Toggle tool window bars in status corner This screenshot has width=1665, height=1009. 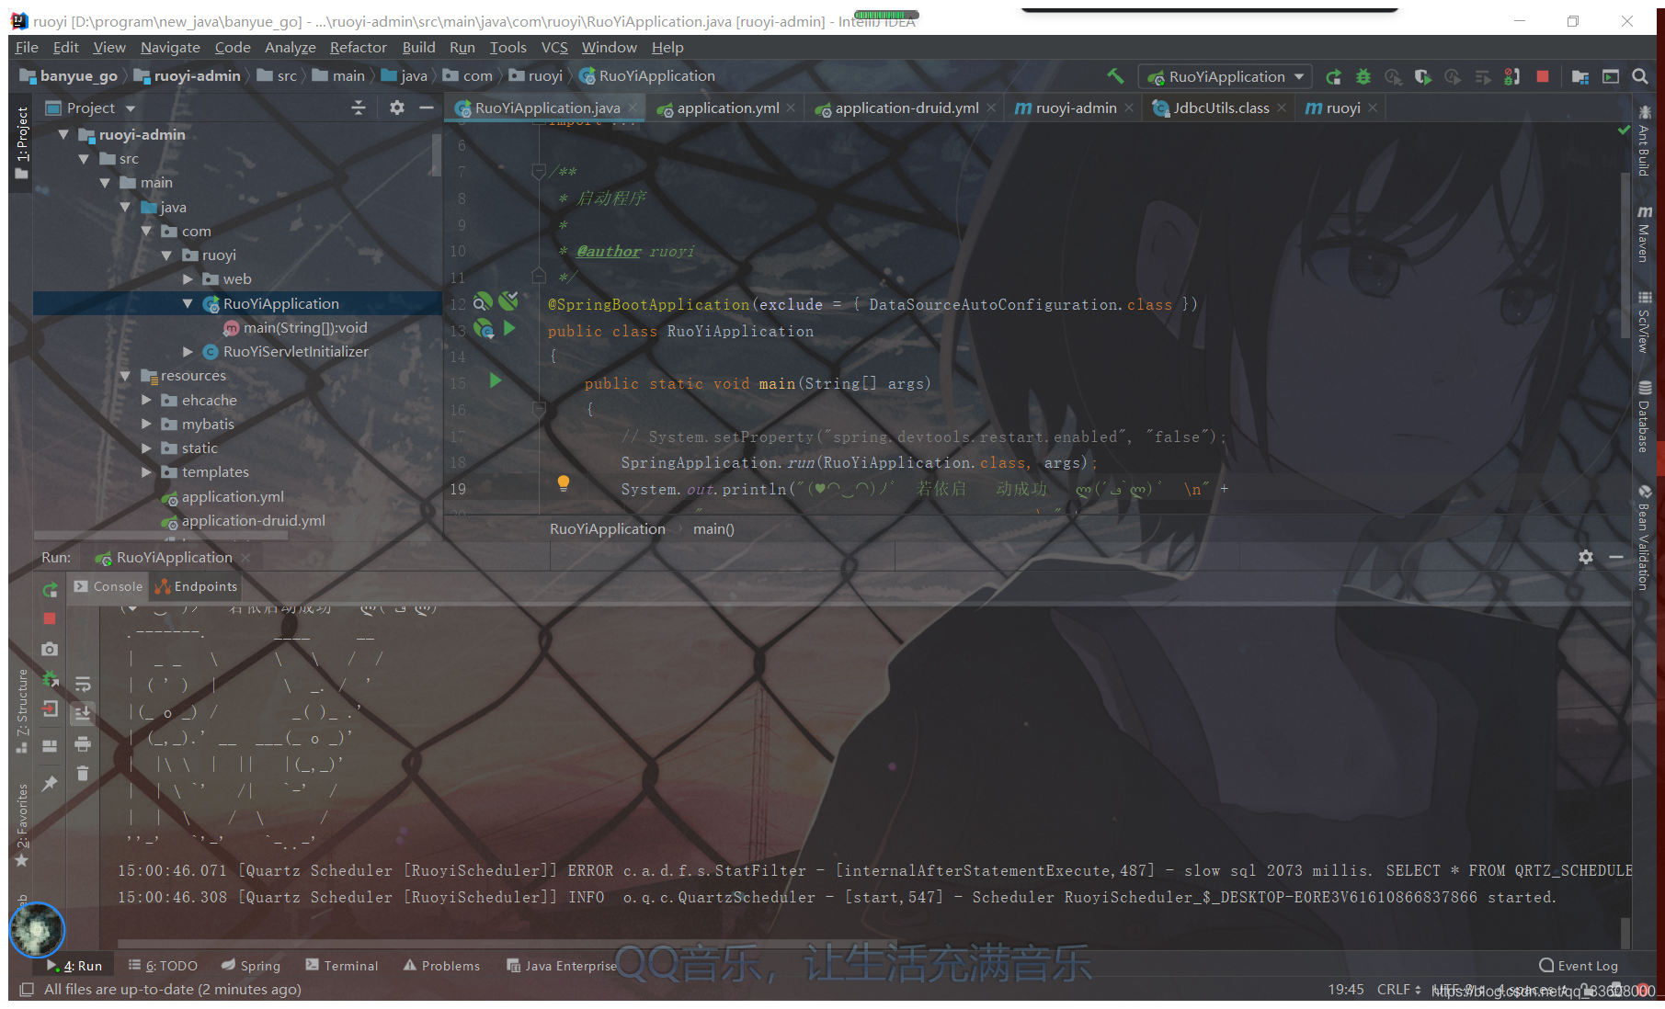[27, 990]
